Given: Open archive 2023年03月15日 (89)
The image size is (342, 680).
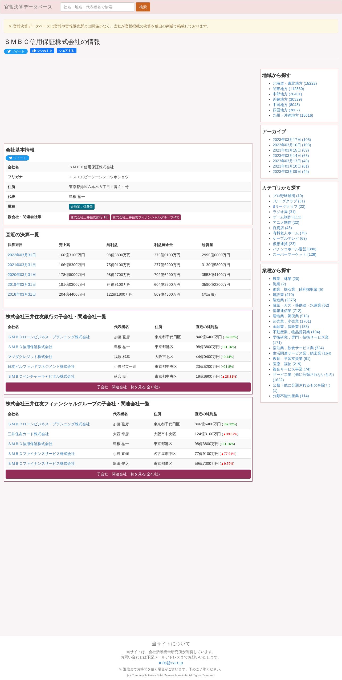Looking at the screenshot, I should point(291,150).
